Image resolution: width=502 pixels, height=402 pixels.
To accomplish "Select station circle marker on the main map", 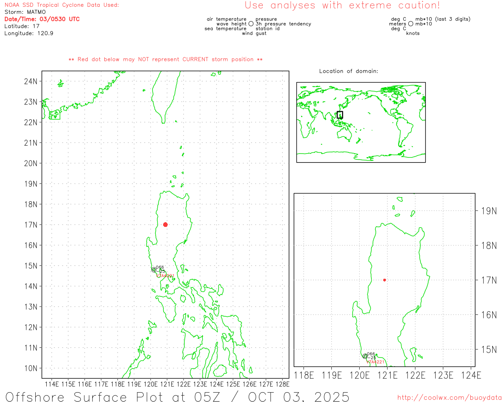I will pyautogui.click(x=154, y=270).
